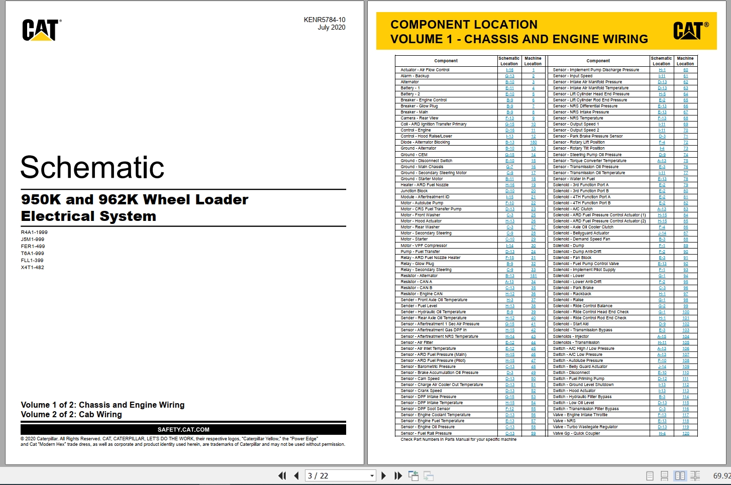
Task: Click the document number KENR5784-10
Action: 325,20
